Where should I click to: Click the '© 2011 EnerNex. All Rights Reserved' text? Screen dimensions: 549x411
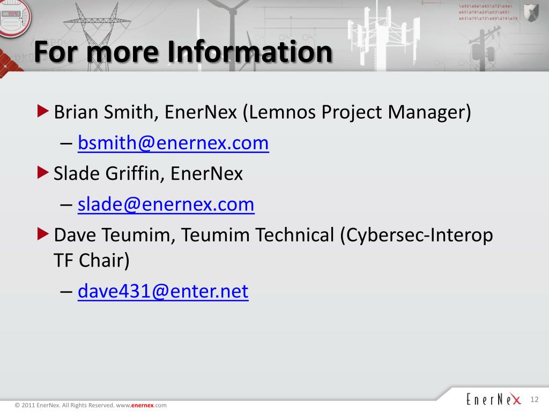point(64,406)
